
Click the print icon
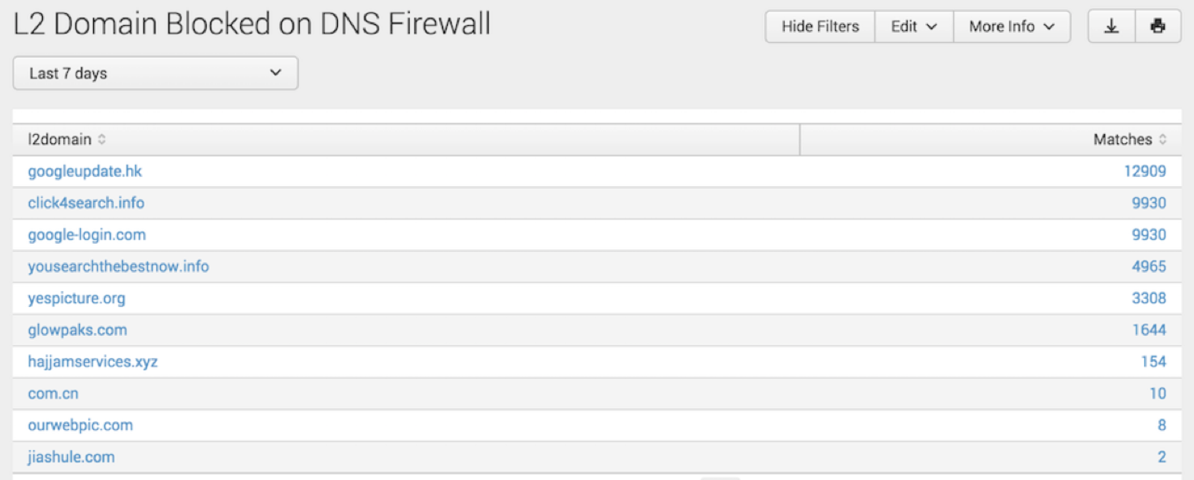1157,26
